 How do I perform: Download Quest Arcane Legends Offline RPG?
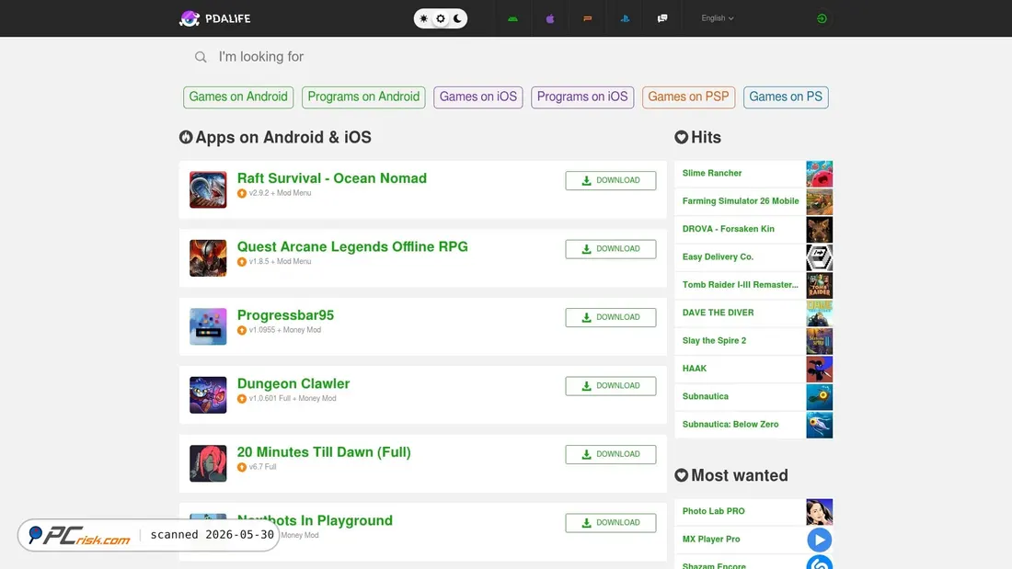pyautogui.click(x=611, y=249)
